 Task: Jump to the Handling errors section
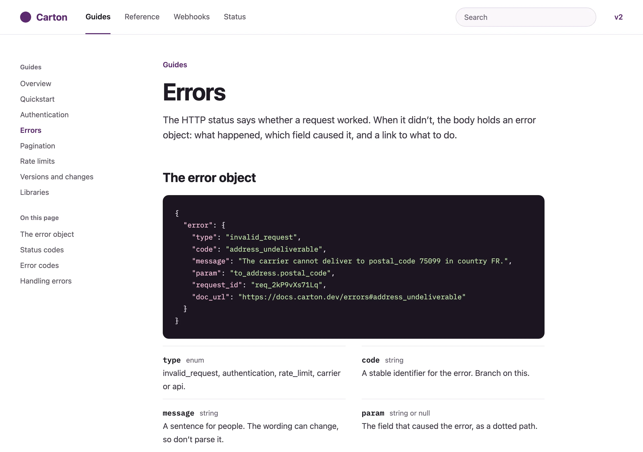(x=46, y=281)
